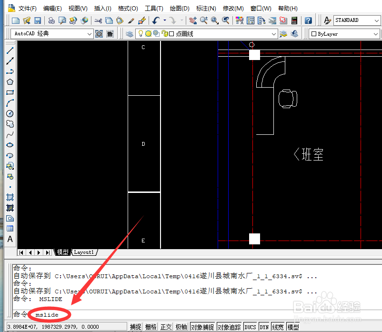Select the Multiline Text tool
Screen dimensions: 382x332
[x=10, y=239]
